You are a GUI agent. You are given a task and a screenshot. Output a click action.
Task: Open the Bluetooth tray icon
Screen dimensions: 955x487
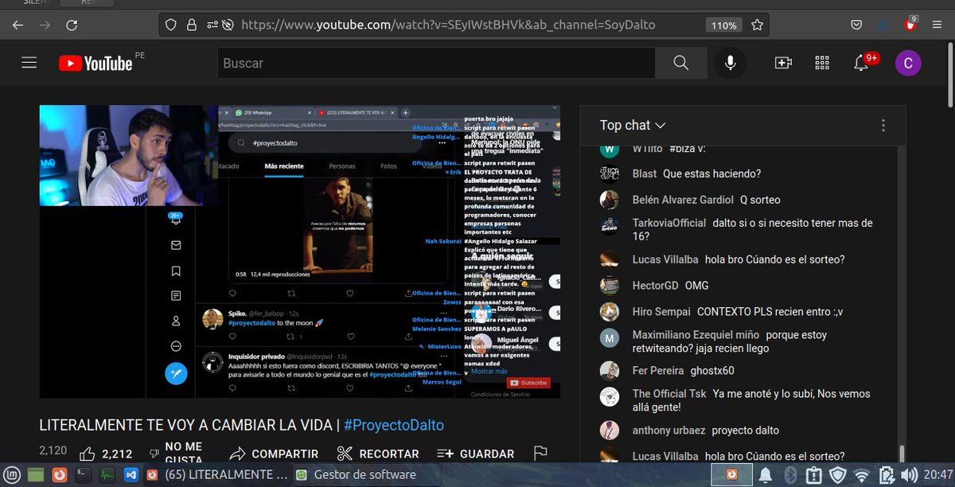click(x=790, y=475)
